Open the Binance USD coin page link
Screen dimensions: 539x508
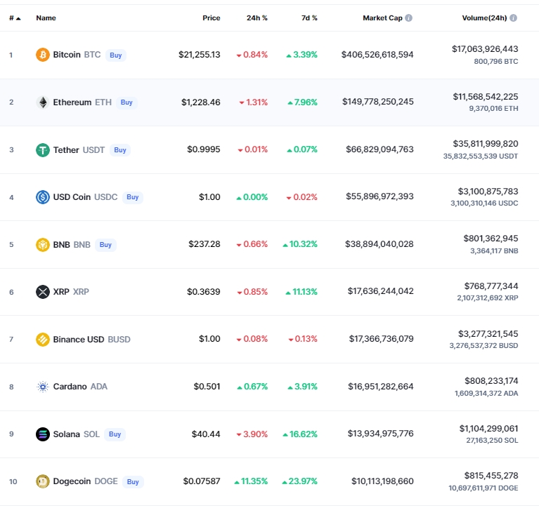pyautogui.click(x=91, y=340)
